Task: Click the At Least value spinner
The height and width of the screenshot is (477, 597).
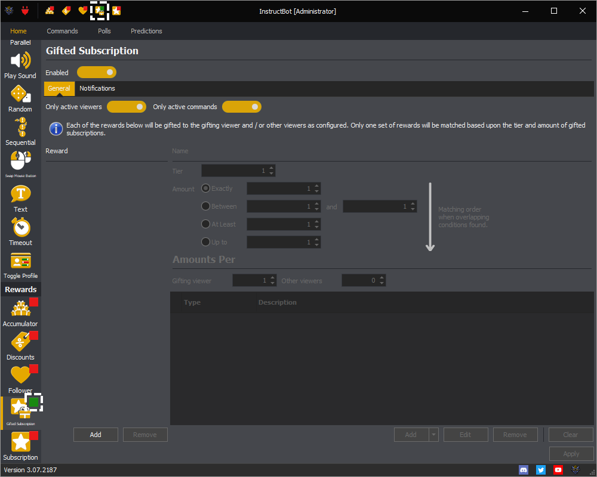Action: (x=284, y=224)
